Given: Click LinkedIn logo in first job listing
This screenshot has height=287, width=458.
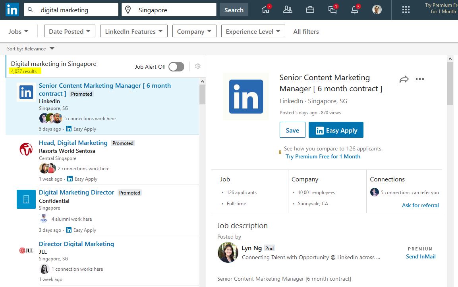Looking at the screenshot, I should pyautogui.click(x=26, y=92).
